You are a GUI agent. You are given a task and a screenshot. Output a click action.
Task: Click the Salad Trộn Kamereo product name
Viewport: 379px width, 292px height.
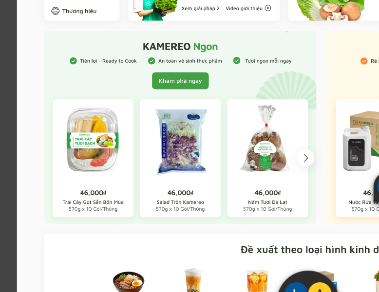180,202
